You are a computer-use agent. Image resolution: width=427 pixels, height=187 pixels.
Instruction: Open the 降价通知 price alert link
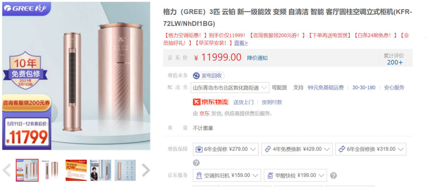click(x=257, y=58)
